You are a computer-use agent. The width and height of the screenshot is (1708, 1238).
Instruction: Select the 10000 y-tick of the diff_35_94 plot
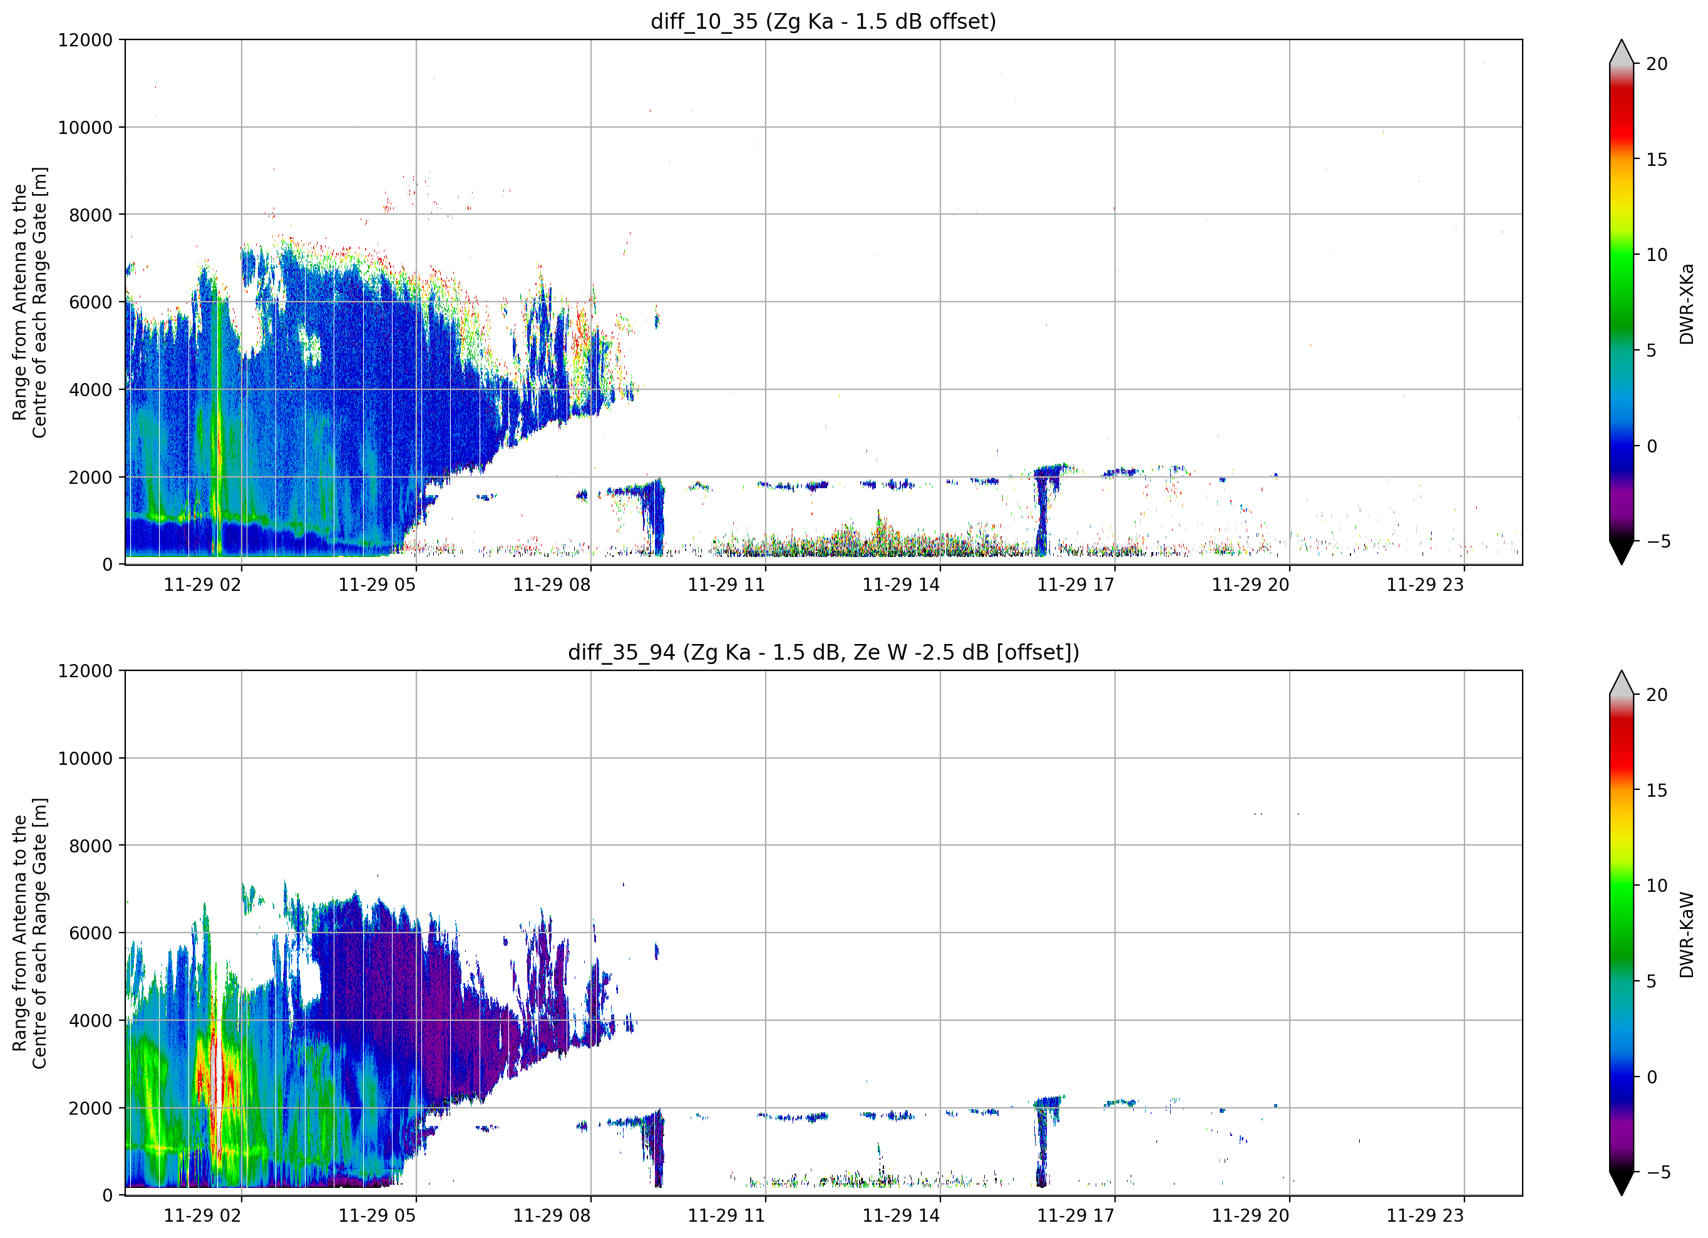[x=85, y=759]
